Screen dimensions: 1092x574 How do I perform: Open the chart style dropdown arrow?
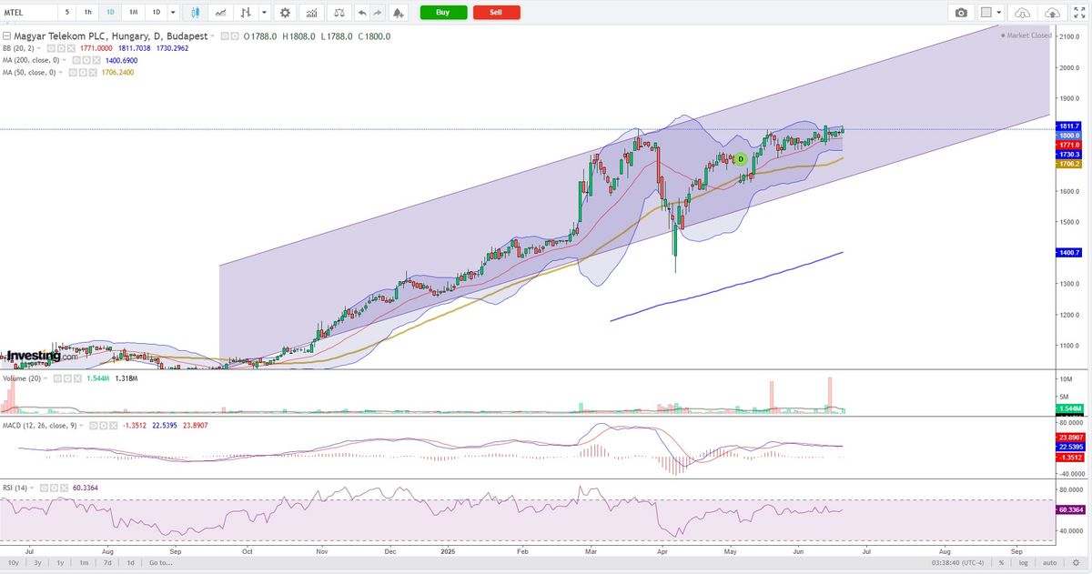pos(264,13)
